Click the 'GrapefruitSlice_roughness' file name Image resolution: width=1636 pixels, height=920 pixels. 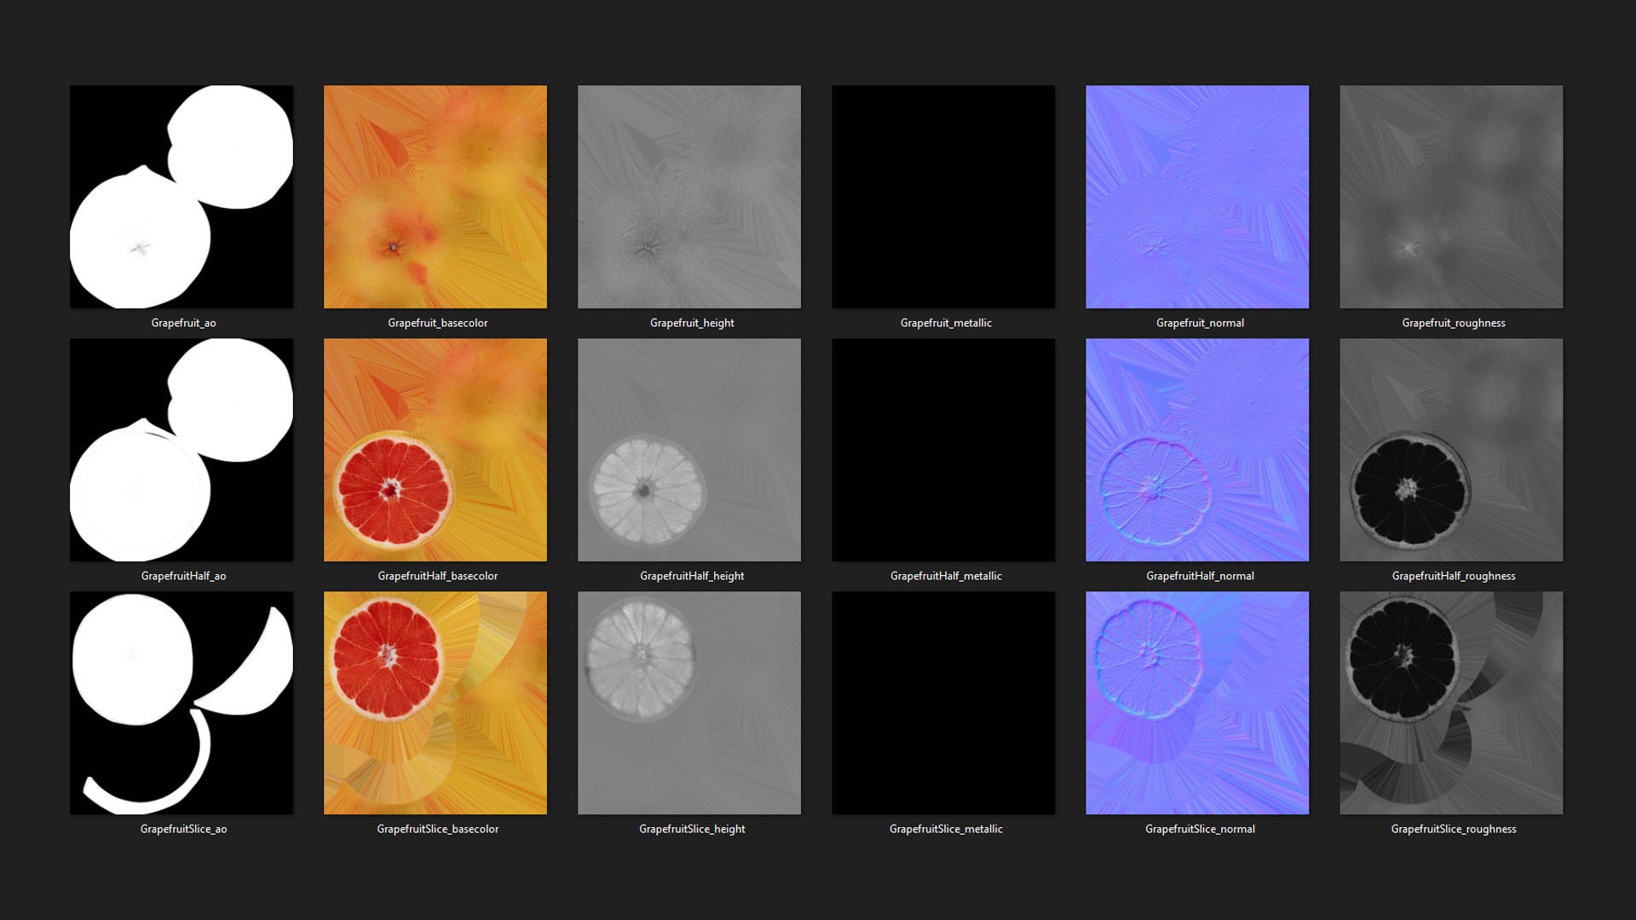[1454, 829]
